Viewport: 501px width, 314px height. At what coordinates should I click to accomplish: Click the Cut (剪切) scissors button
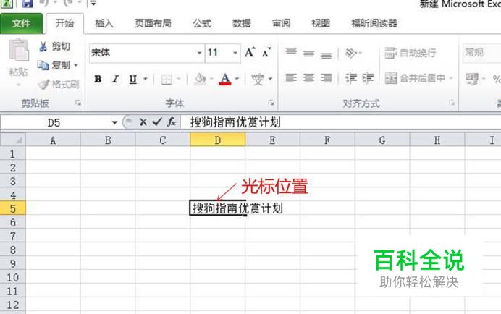54,46
